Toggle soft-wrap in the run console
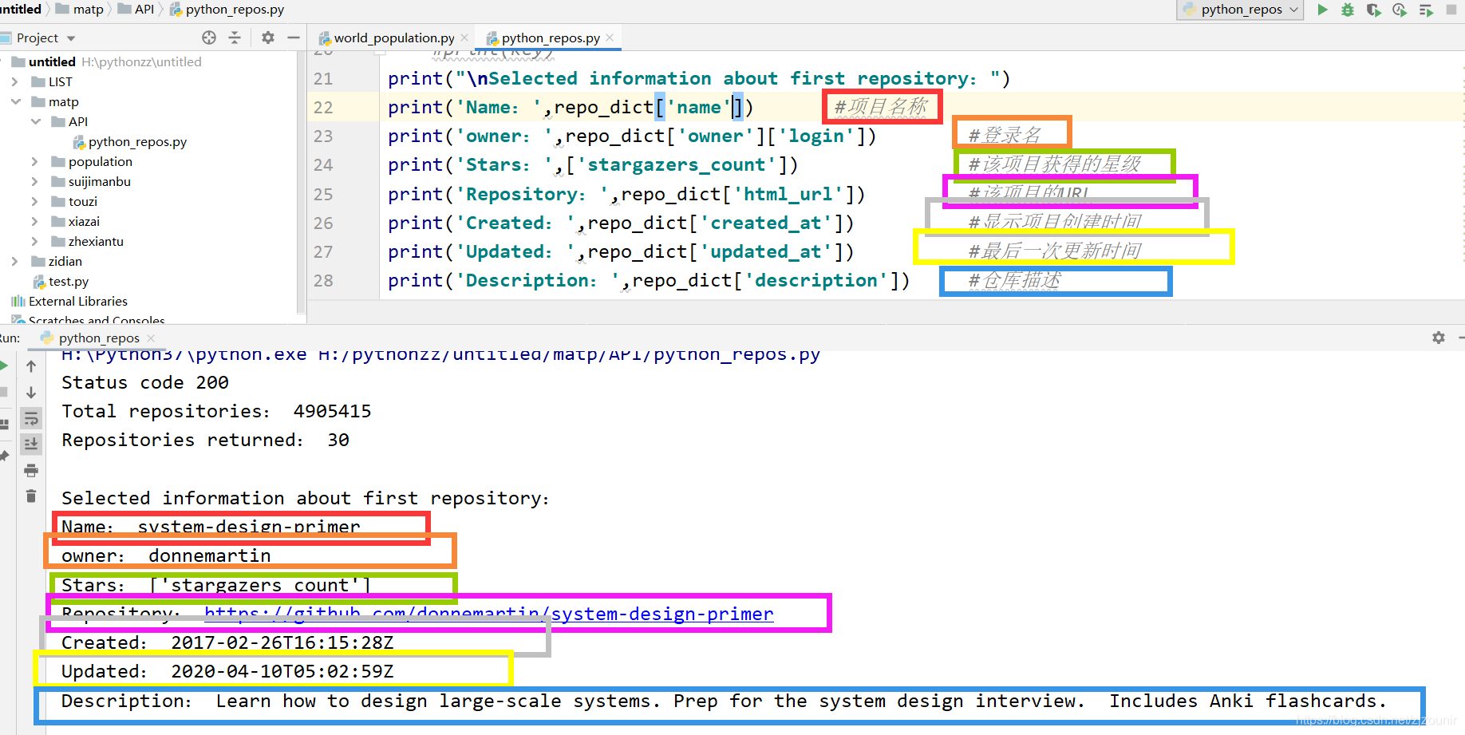Image resolution: width=1465 pixels, height=735 pixels. (31, 419)
